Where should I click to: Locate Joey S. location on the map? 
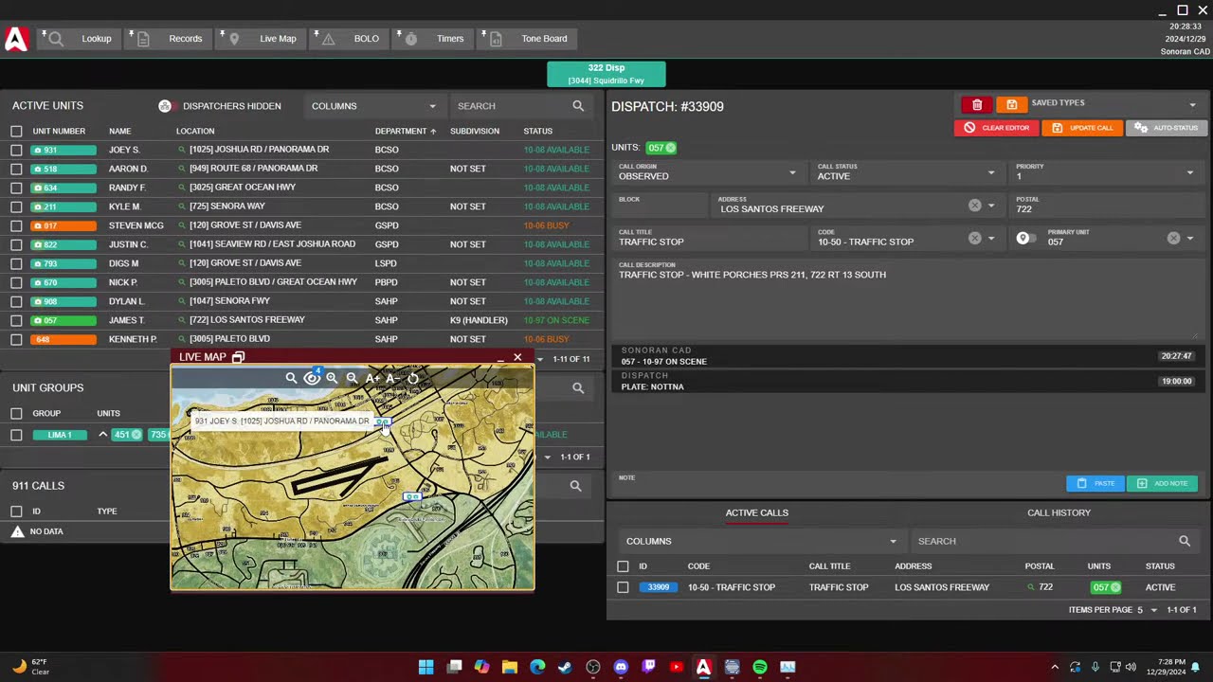182,150
